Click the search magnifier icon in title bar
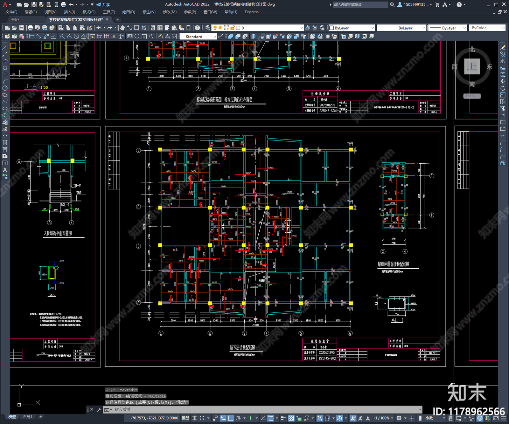 click(x=392, y=4)
